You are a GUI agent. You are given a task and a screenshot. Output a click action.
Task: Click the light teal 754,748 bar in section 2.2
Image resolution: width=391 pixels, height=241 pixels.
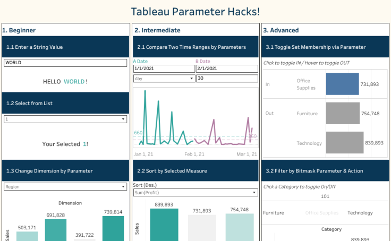click(x=240, y=227)
